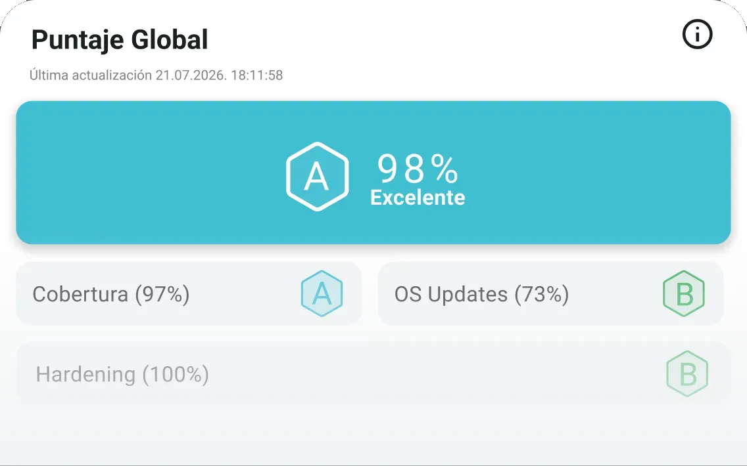Click the percent sign after 98
The image size is (747, 466).
tap(445, 169)
